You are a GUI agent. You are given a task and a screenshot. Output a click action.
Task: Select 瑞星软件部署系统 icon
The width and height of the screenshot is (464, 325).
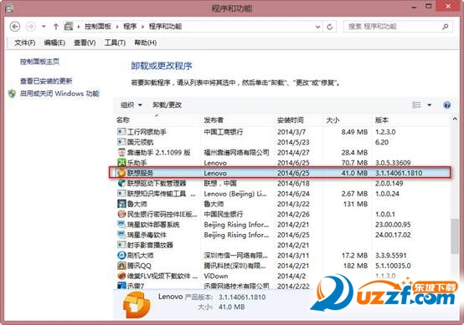click(x=121, y=225)
